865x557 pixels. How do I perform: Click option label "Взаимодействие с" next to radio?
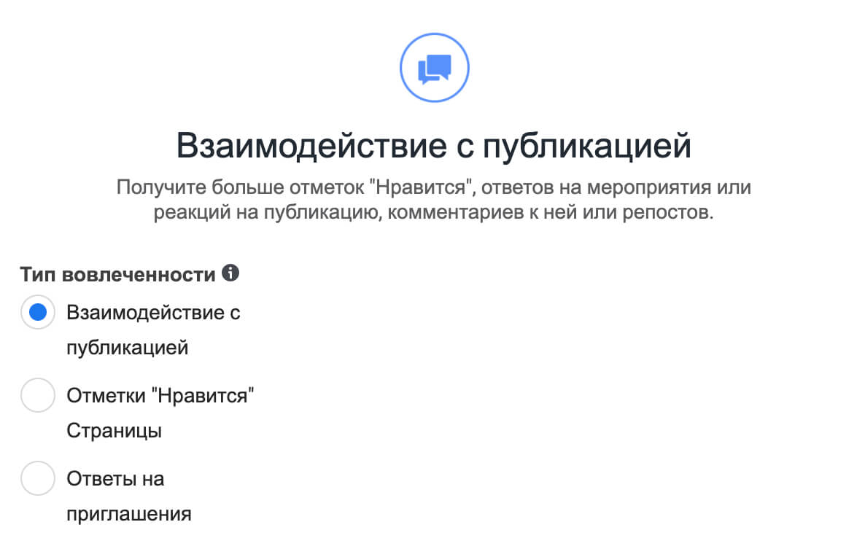coord(153,313)
